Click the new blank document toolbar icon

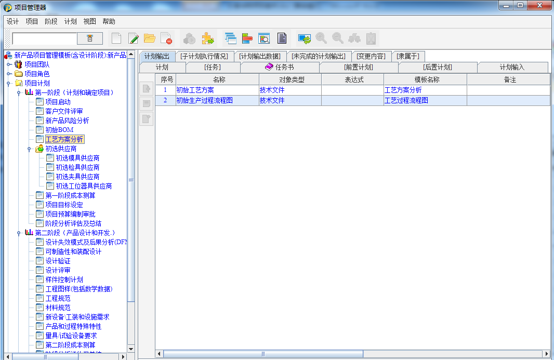tap(116, 38)
